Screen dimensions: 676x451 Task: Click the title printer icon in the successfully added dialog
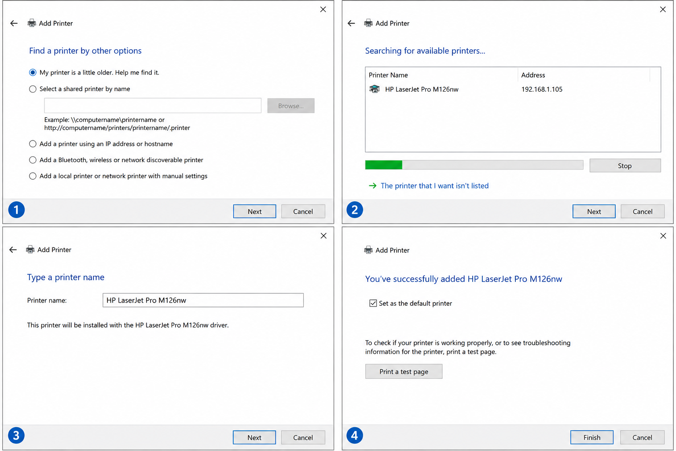[x=368, y=250]
